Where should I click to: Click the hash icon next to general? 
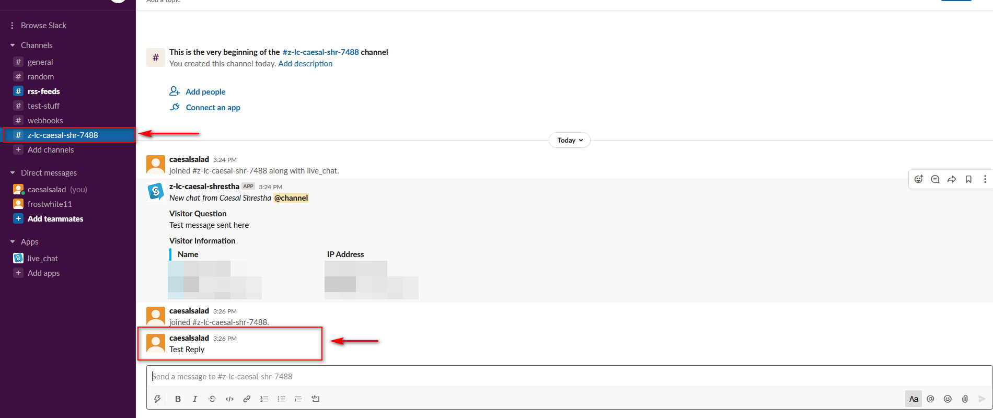[18, 62]
